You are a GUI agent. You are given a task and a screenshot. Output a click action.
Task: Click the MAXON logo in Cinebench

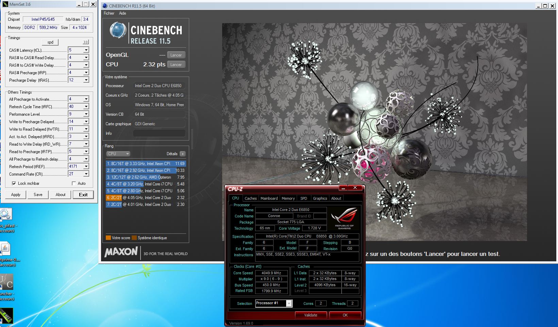click(x=121, y=252)
